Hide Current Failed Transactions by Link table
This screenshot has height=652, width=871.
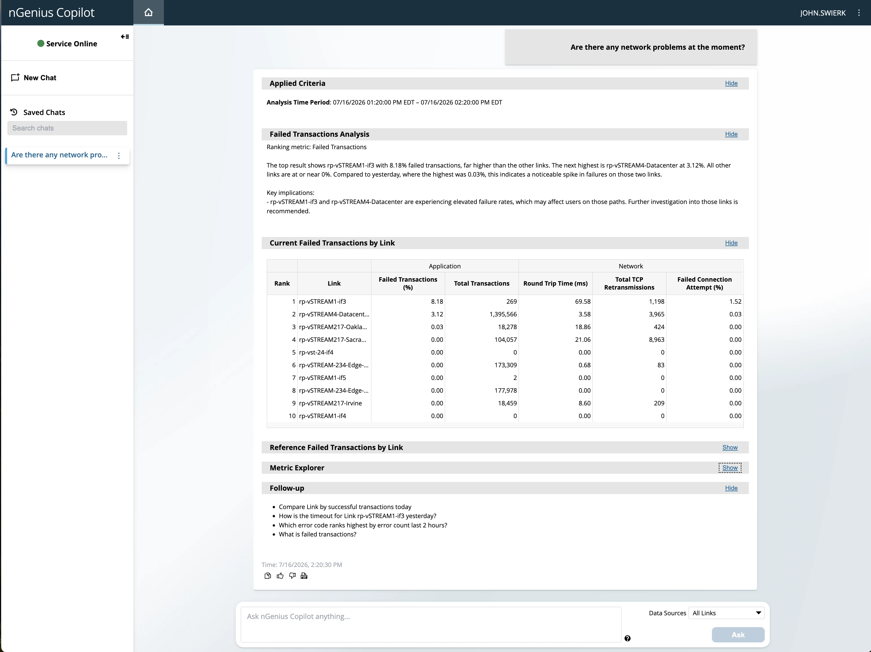[x=731, y=243]
